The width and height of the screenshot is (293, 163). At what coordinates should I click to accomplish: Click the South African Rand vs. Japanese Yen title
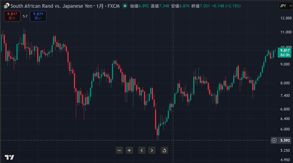coord(52,6)
